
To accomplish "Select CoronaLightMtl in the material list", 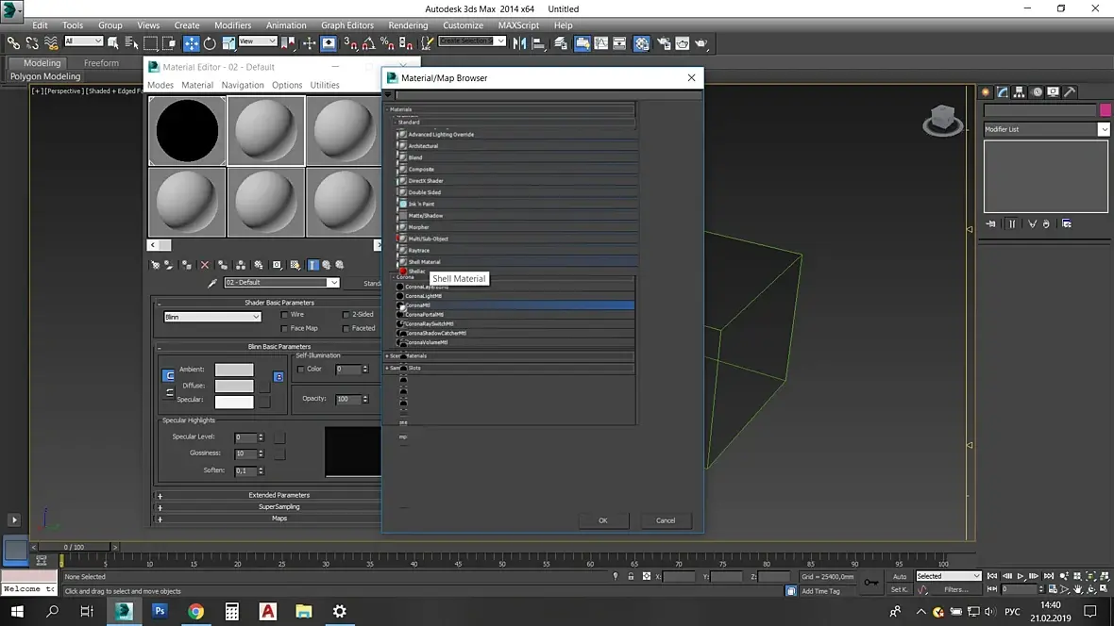I will click(x=425, y=296).
